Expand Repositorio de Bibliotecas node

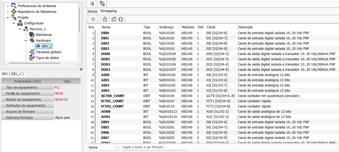click(8, 12)
